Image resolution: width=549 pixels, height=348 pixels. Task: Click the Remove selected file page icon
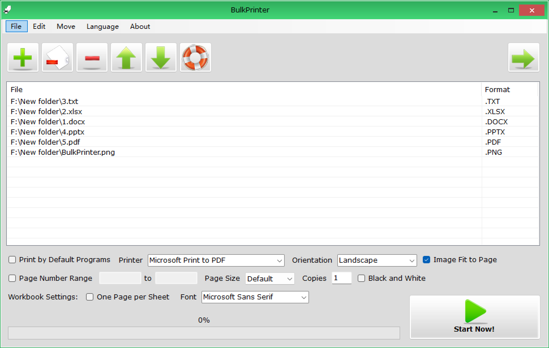[x=57, y=57]
